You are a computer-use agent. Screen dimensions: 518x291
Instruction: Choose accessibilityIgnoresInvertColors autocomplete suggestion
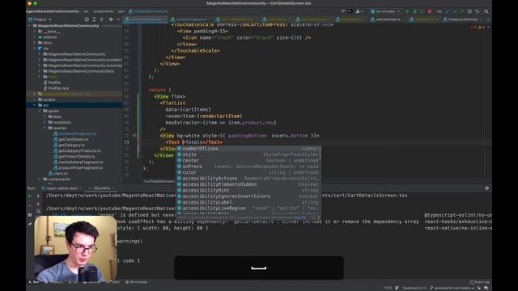click(248, 196)
